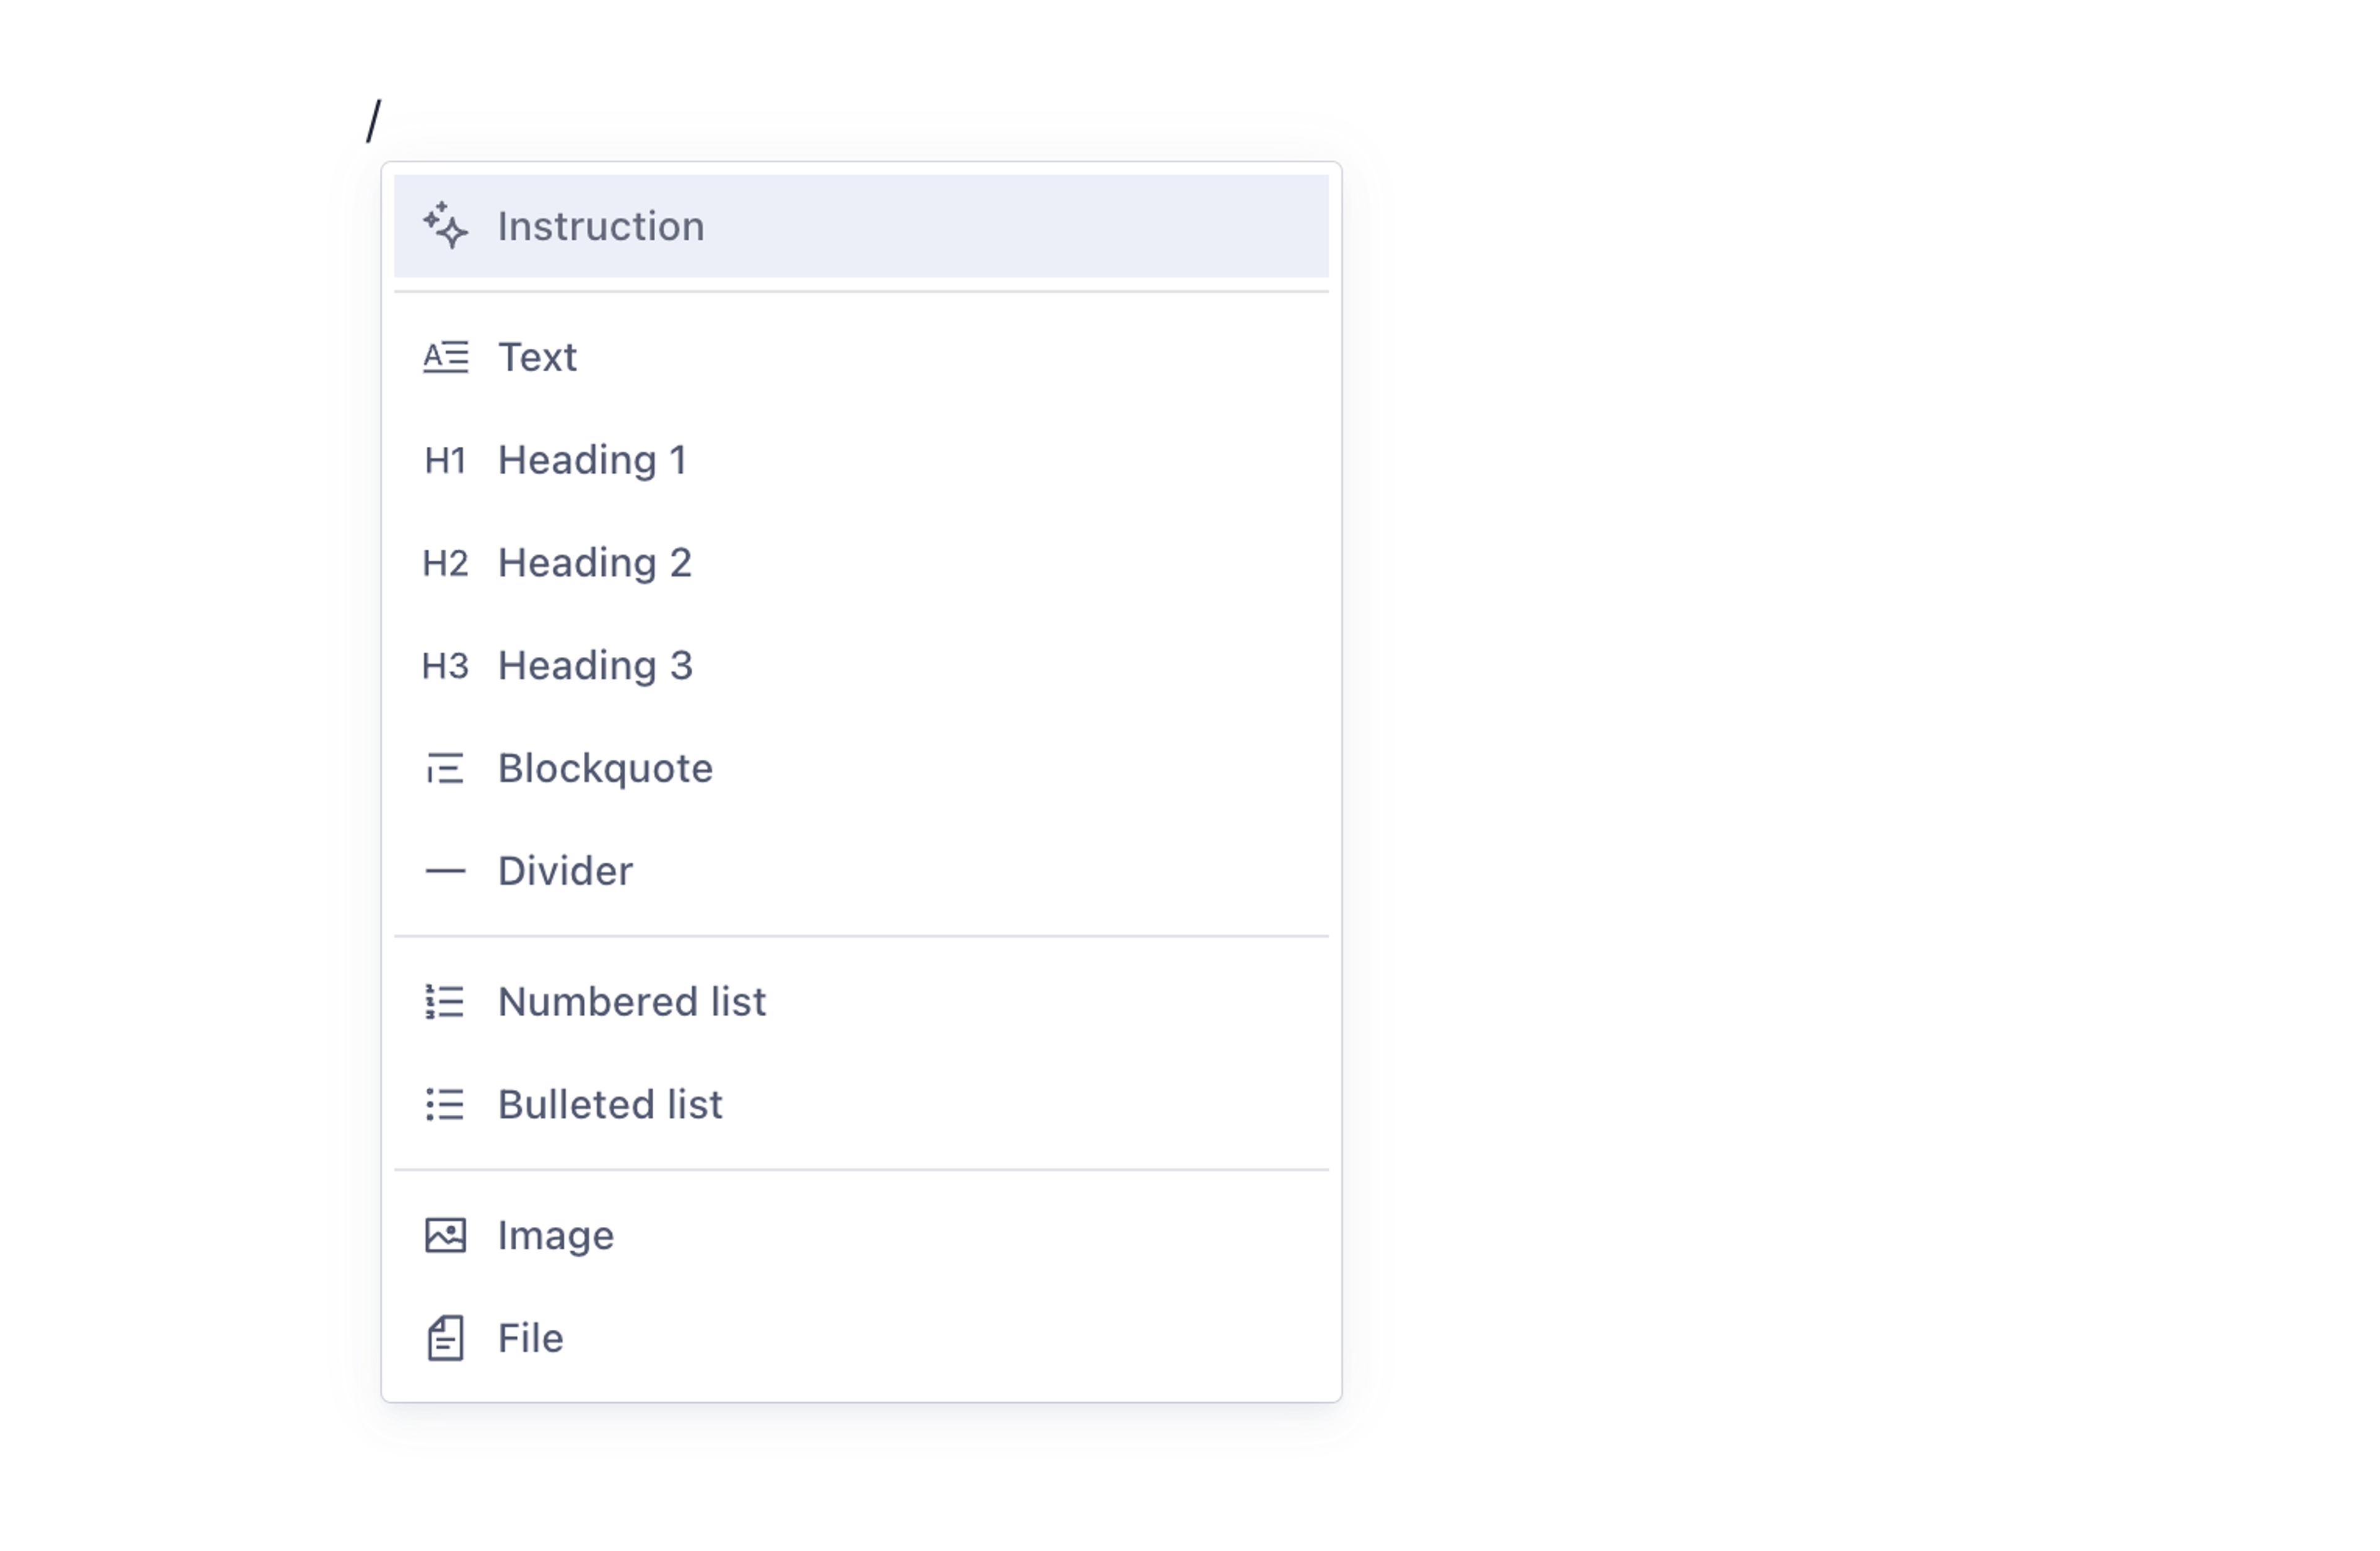The height and width of the screenshot is (1551, 2380).
Task: Choose Text from the slash menu
Action: 537,358
